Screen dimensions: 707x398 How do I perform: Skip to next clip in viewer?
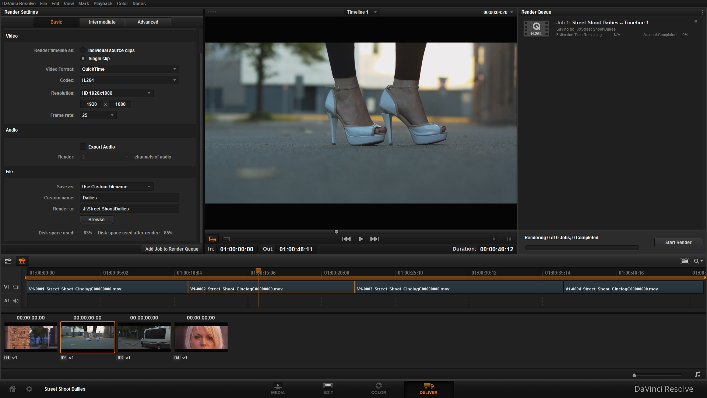pos(374,239)
